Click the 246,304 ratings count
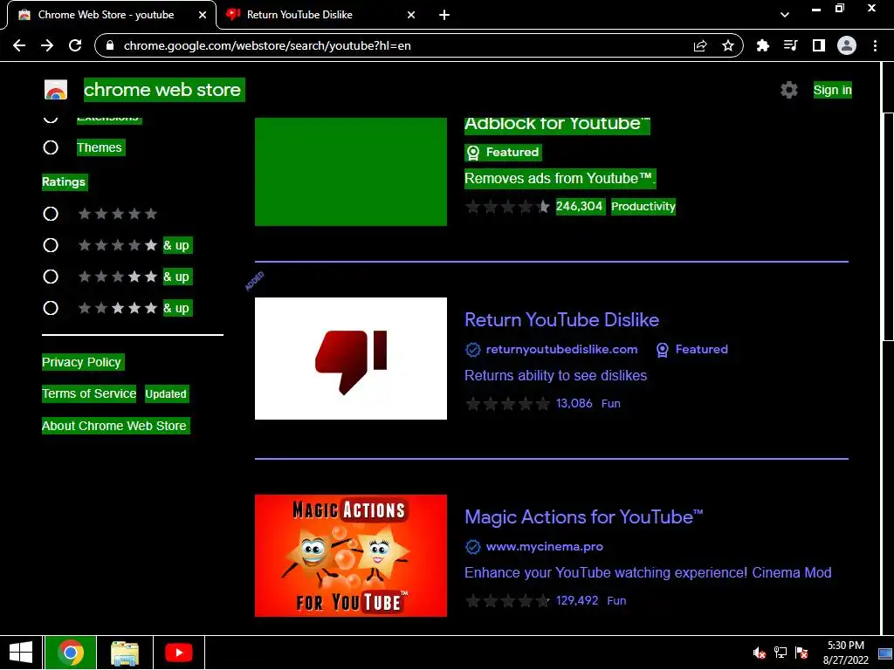894x670 pixels. pyautogui.click(x=580, y=206)
